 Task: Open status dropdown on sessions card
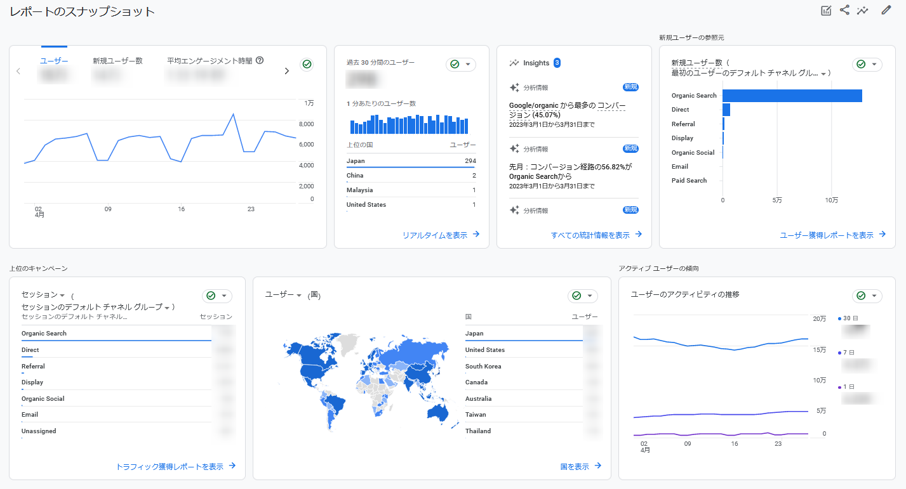click(x=217, y=296)
